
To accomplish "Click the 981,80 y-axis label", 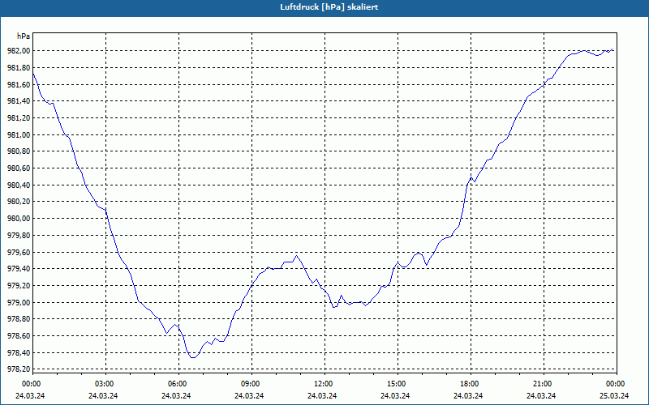I will 19,68.
